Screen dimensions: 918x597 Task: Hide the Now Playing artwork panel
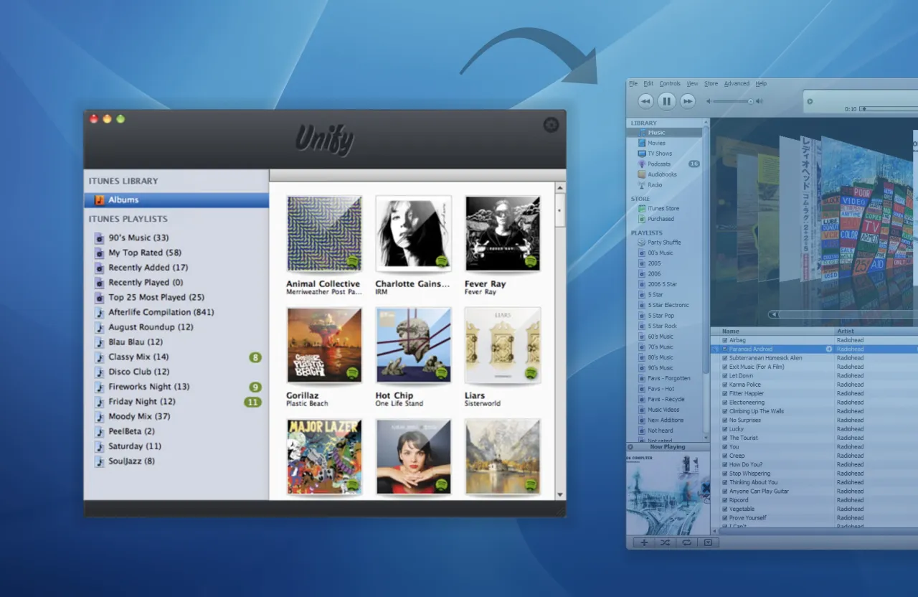point(631,447)
